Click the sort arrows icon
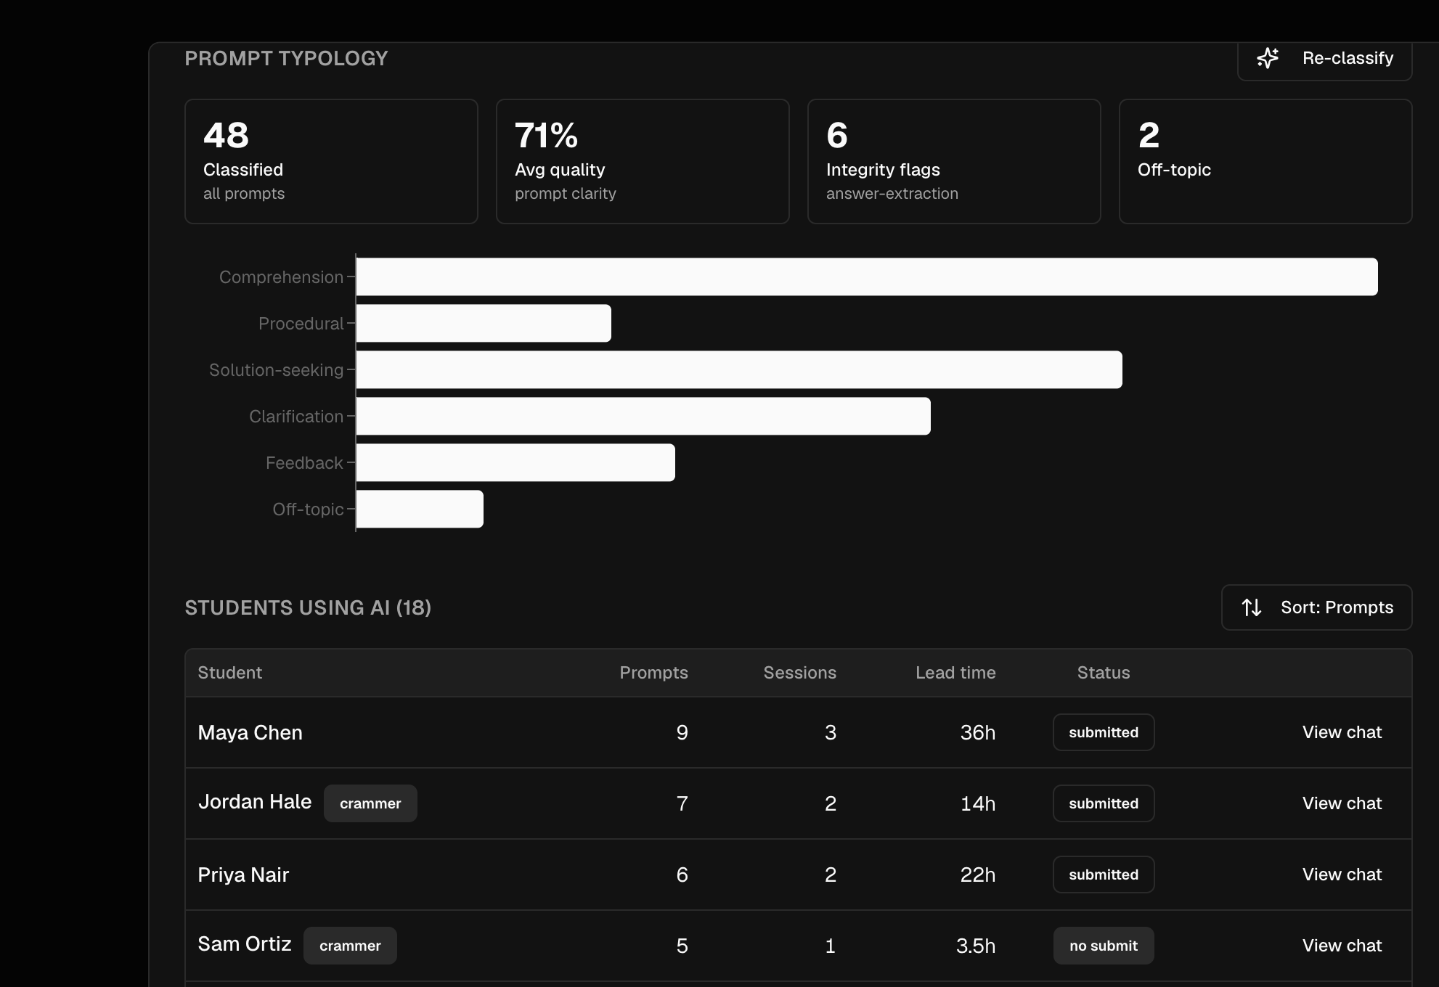1439x987 pixels. point(1251,607)
